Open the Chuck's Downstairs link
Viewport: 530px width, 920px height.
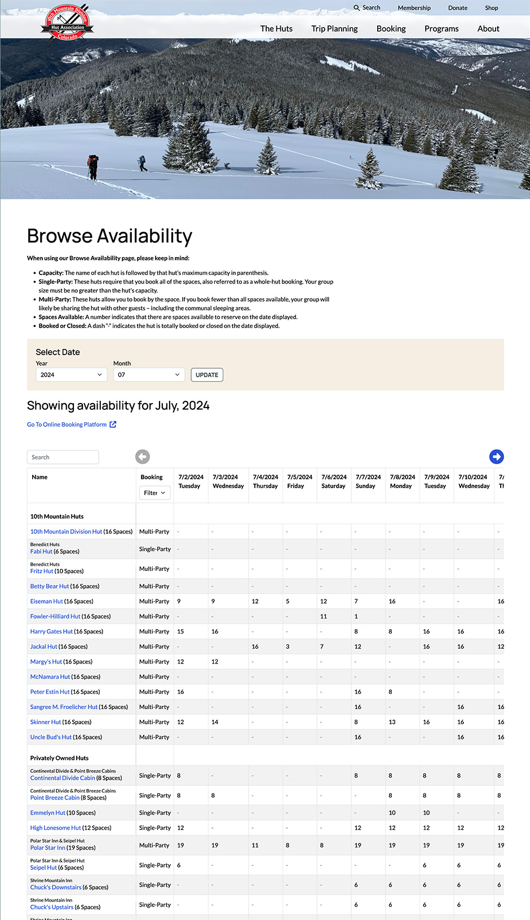pyautogui.click(x=56, y=887)
